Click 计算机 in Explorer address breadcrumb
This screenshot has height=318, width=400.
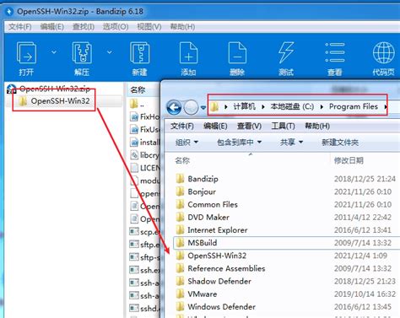[244, 106]
